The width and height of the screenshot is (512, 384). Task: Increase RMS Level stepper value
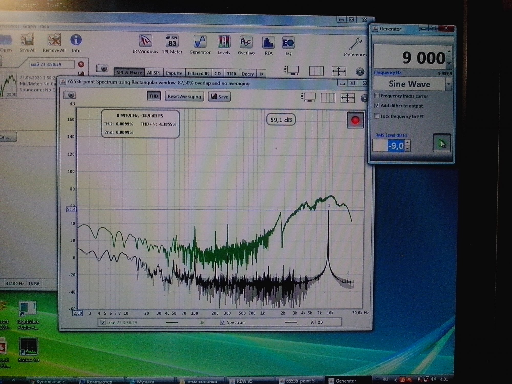(x=408, y=142)
